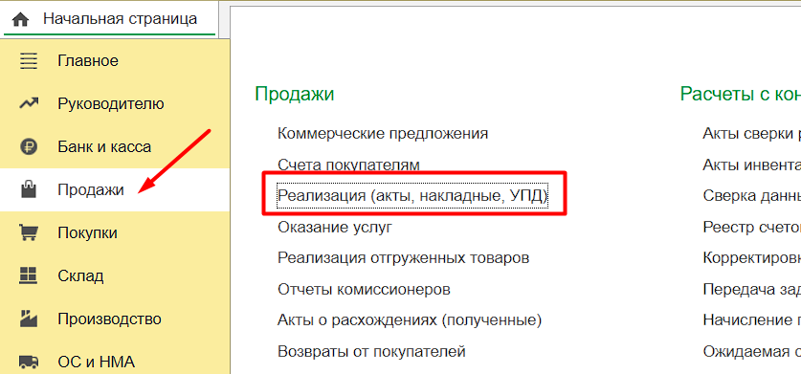Viewport: 801px width, 374px height.
Task: Click the Банк и касса ruble icon
Action: pyautogui.click(x=29, y=146)
